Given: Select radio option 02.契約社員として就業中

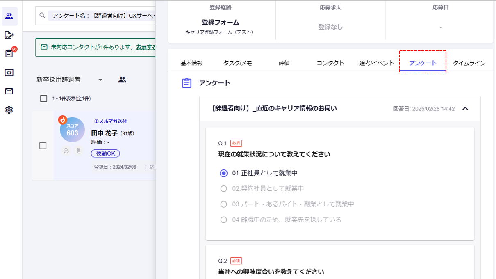Looking at the screenshot, I should 223,189.
